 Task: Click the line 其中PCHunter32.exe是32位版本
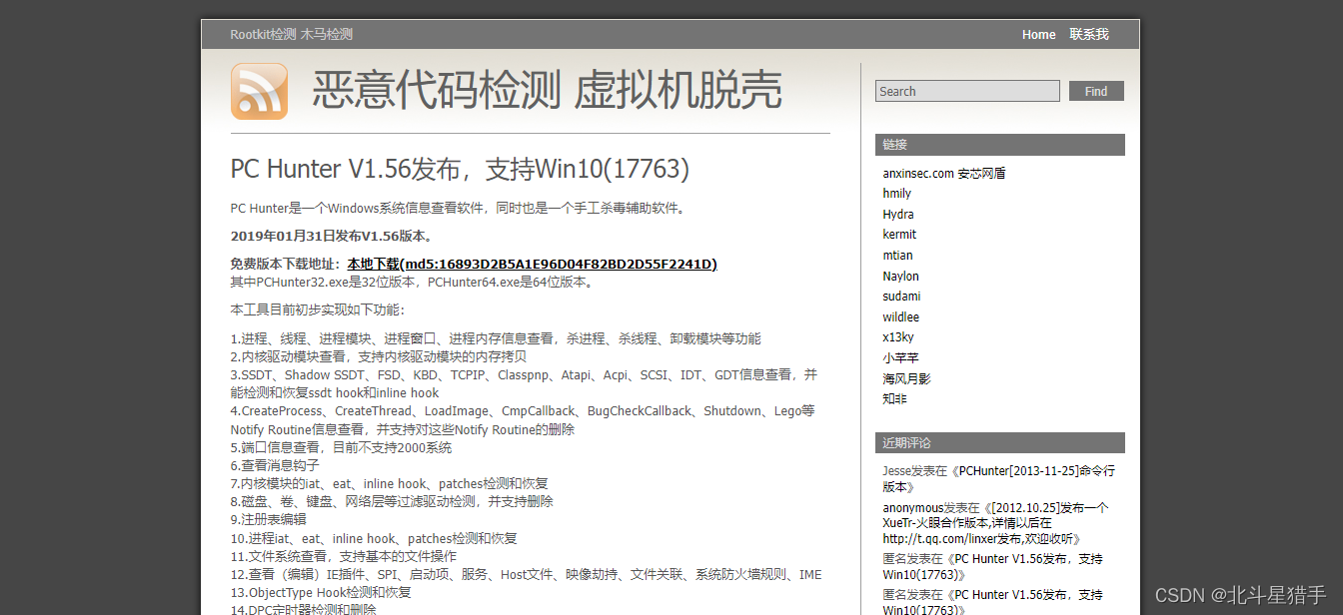click(415, 282)
